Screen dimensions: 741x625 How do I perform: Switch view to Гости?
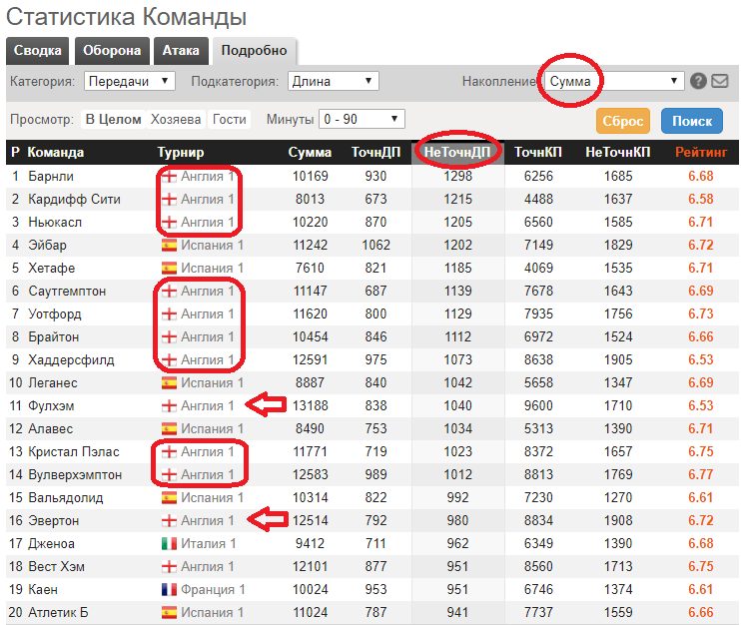[x=230, y=120]
